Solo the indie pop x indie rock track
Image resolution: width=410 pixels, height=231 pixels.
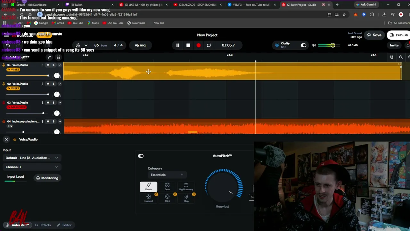click(53, 122)
